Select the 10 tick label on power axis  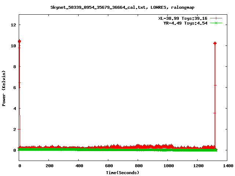(14, 46)
